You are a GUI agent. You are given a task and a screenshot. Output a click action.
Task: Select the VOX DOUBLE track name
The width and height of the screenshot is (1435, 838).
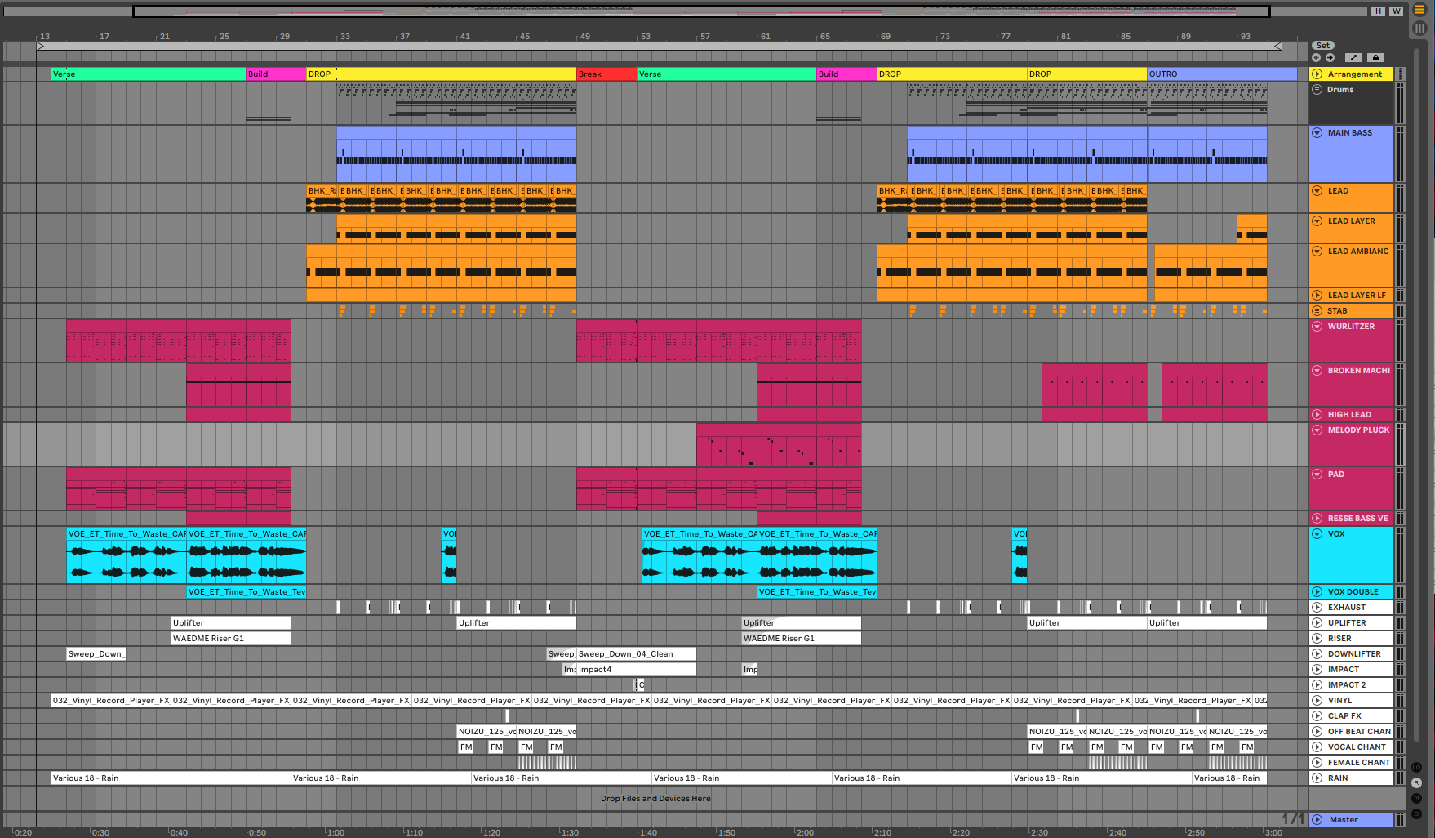[1353, 592]
